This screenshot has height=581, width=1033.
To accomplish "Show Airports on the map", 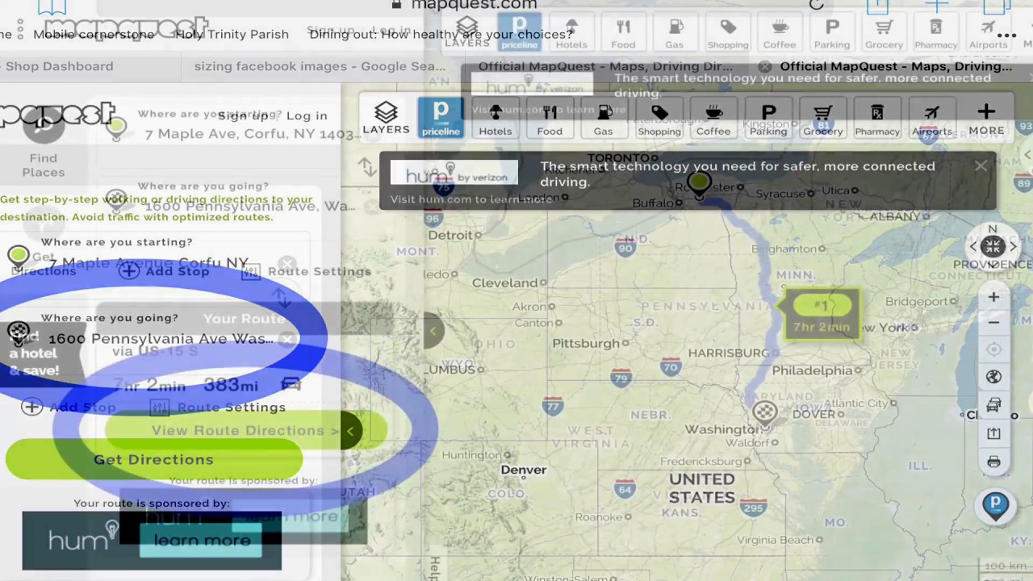I will pos(931,118).
